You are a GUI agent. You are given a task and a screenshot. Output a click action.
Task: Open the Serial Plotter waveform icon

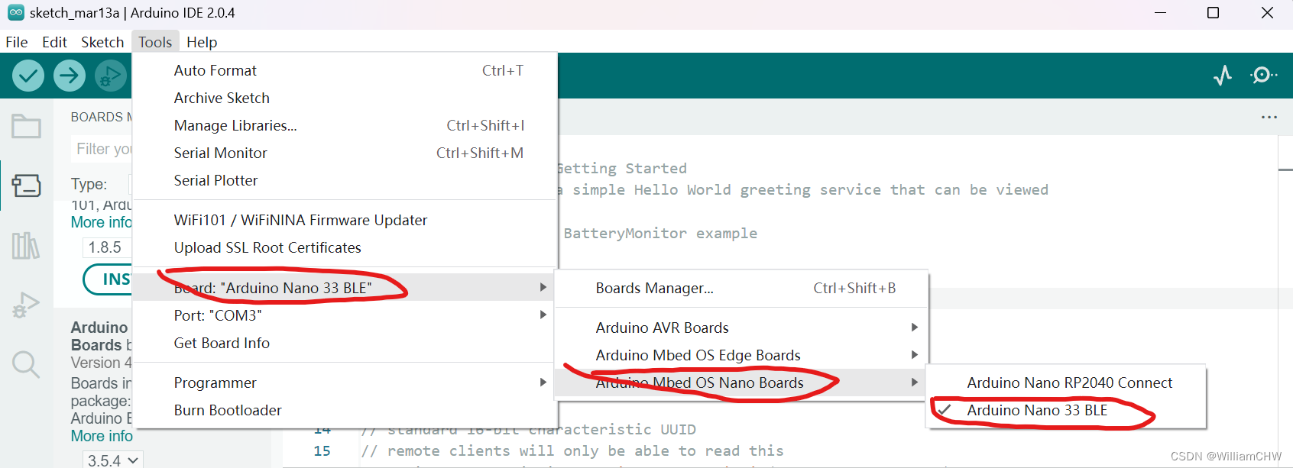click(1223, 75)
